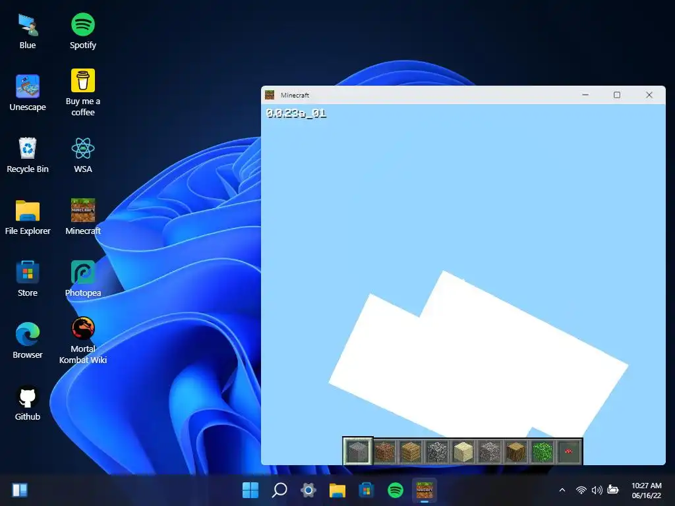Open the widgets panel icon
This screenshot has width=675, height=506.
tap(19, 490)
